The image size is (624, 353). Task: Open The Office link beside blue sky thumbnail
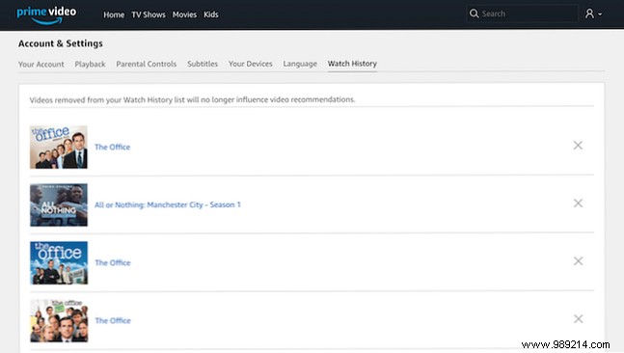[x=113, y=262]
